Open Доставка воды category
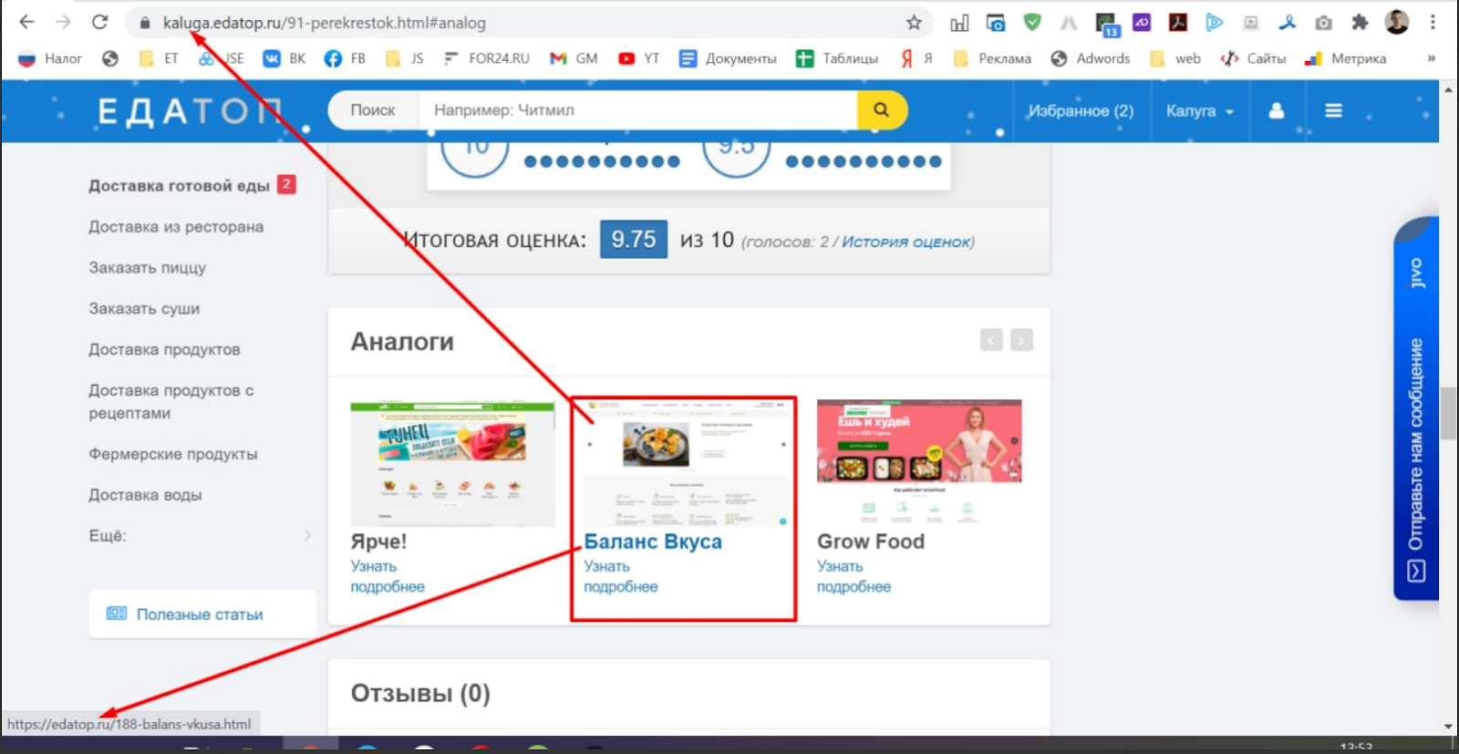The height and width of the screenshot is (754, 1459). click(145, 495)
